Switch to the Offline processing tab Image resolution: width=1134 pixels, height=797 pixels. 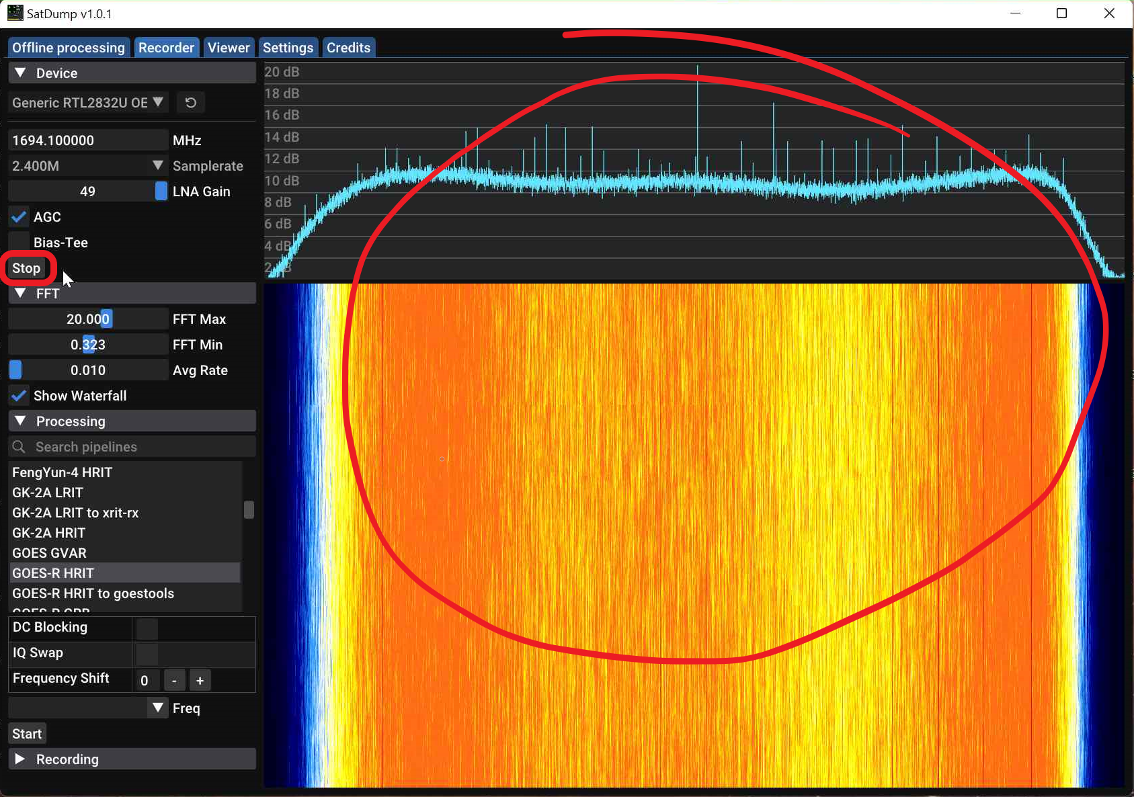click(69, 48)
